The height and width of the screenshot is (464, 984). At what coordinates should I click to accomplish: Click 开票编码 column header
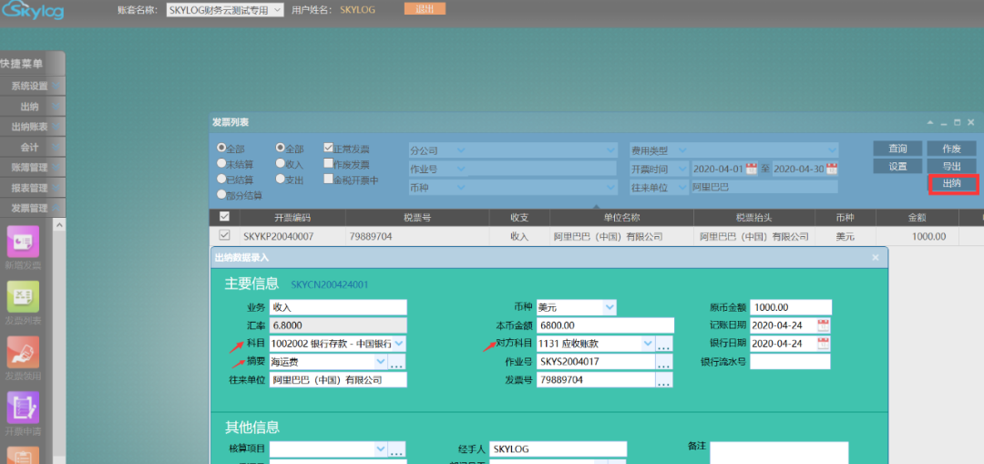tap(292, 217)
